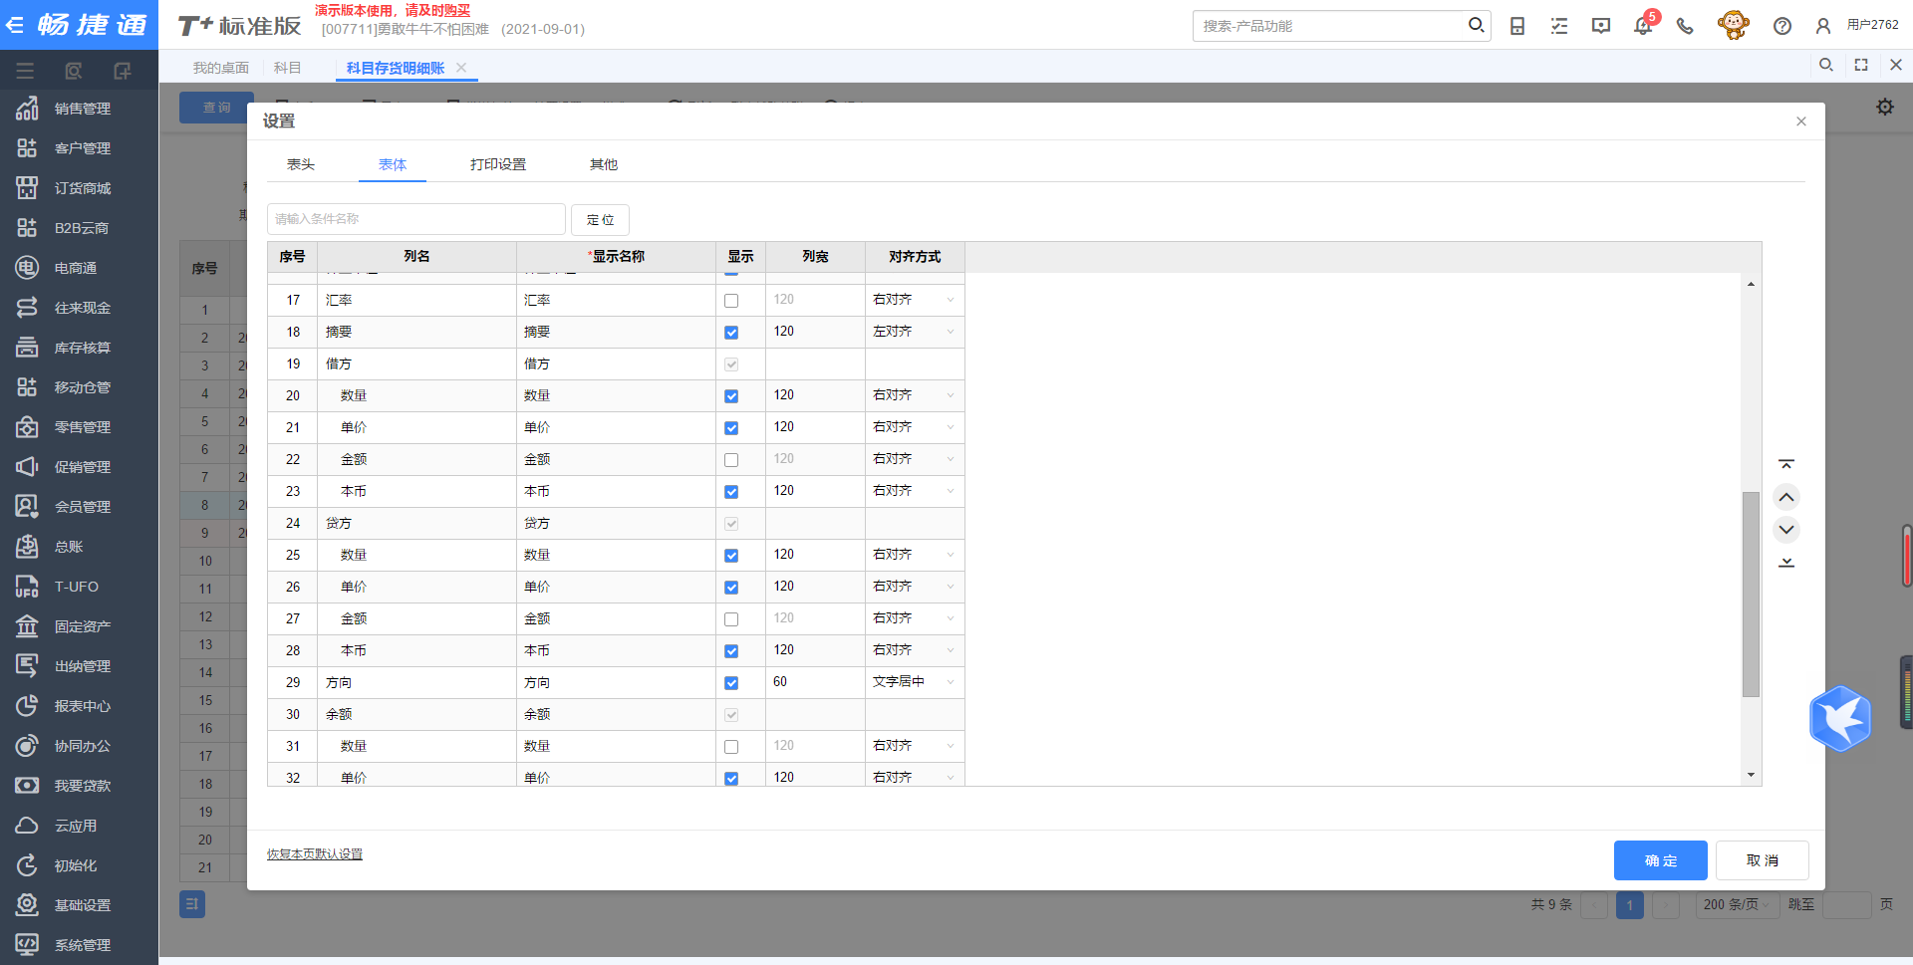
Task: Switch to 表体 tab
Action: [393, 164]
